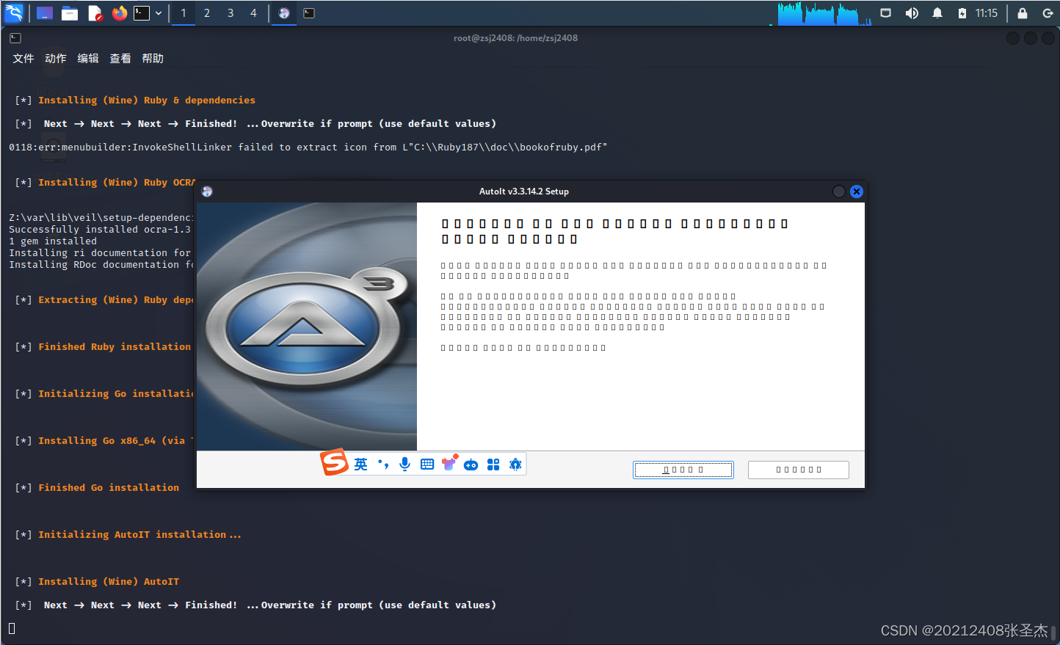1060x645 pixels.
Task: Open the Kali dragon applications menu
Action: (x=14, y=13)
